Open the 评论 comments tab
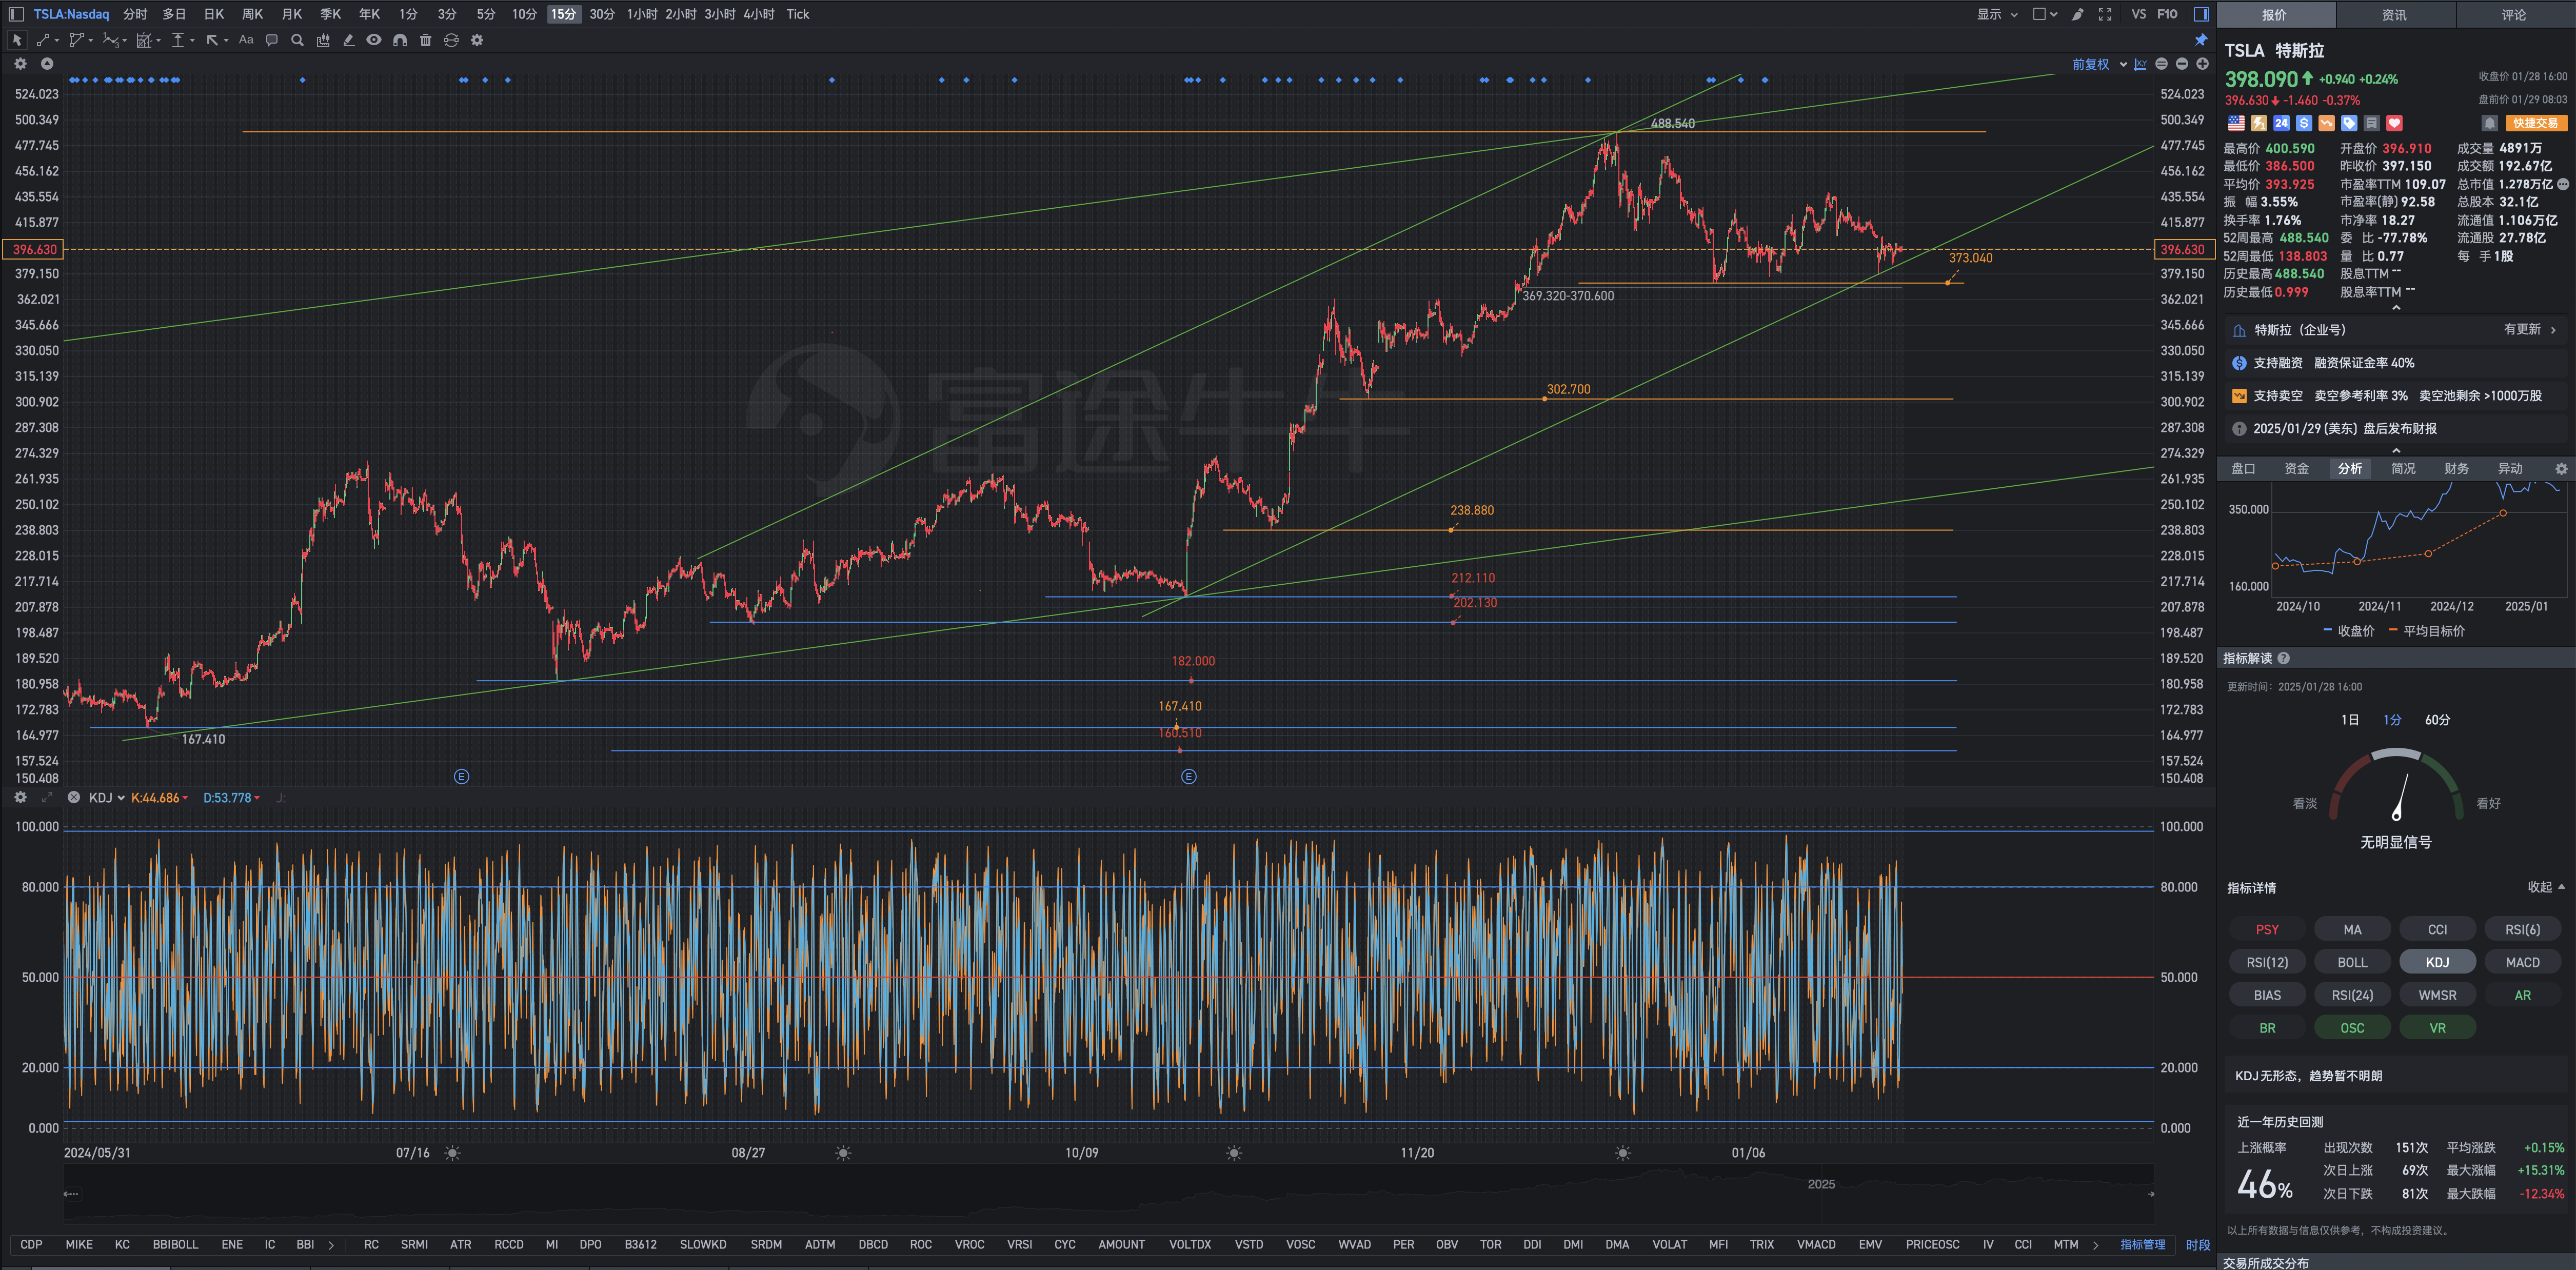The height and width of the screenshot is (1270, 2576). pos(2514,14)
